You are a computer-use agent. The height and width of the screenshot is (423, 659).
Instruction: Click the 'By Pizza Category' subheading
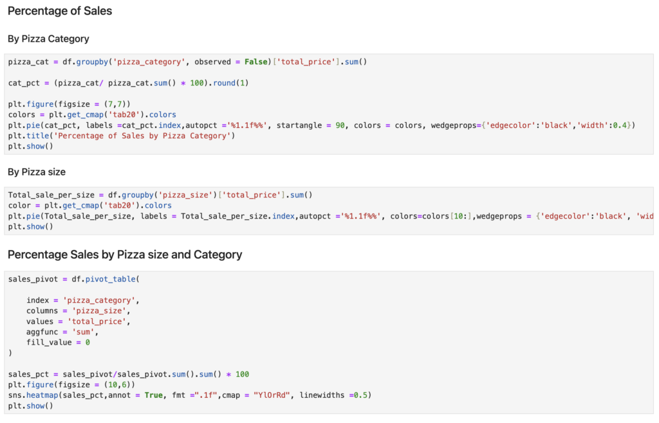pos(48,39)
